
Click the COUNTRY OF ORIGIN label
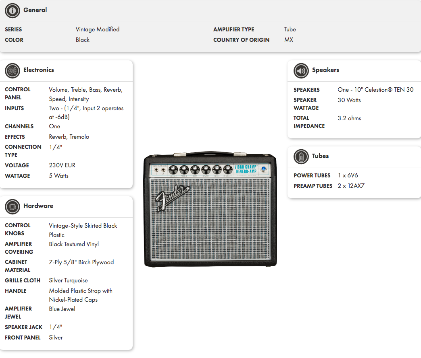(242, 40)
